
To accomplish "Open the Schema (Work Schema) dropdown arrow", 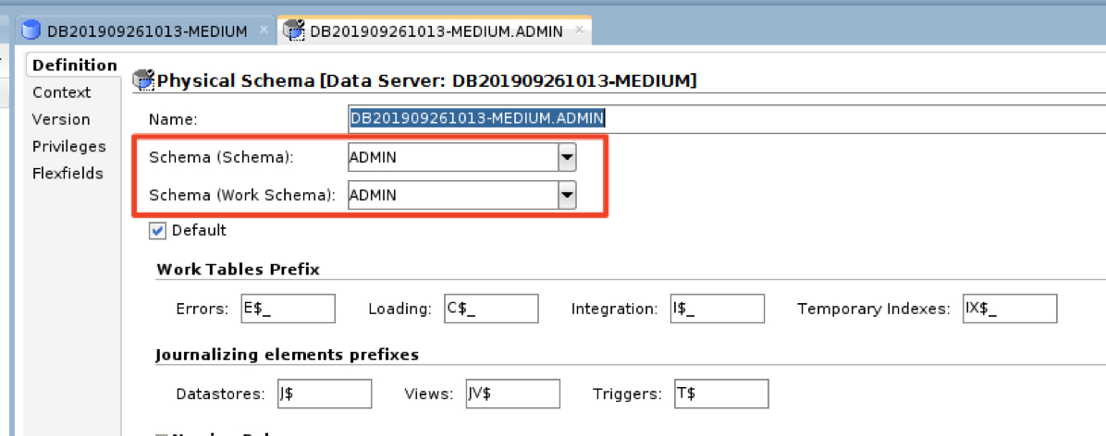I will 567,195.
